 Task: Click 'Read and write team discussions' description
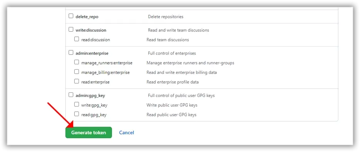178,30
